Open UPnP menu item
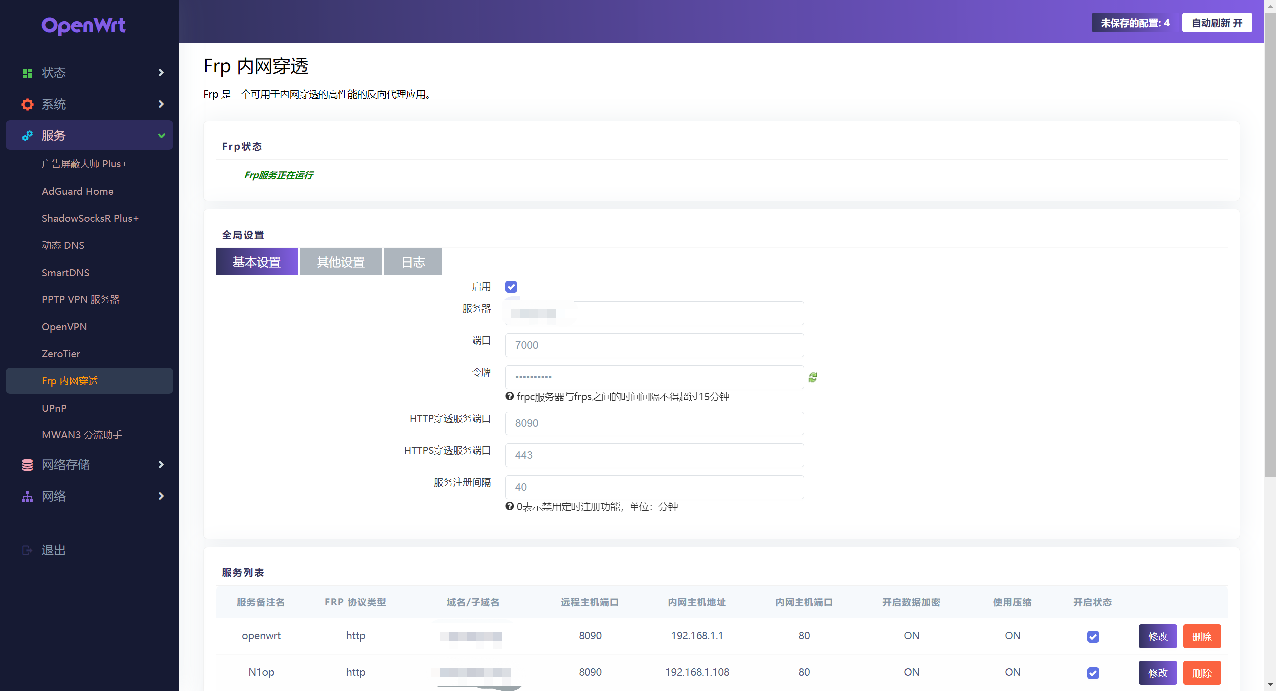 (54, 408)
